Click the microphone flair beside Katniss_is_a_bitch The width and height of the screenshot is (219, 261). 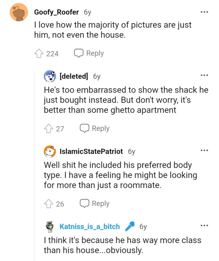coord(129,226)
